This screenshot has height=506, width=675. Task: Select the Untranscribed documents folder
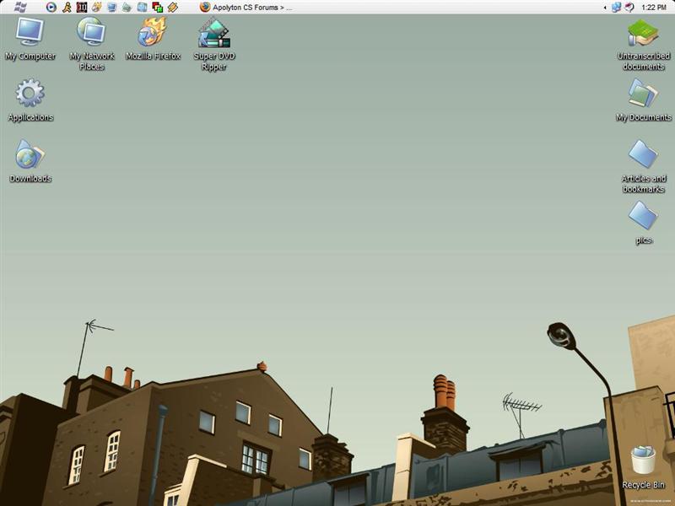pos(644,34)
